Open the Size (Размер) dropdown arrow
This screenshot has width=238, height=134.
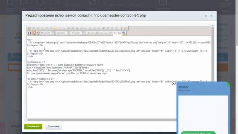84,33
